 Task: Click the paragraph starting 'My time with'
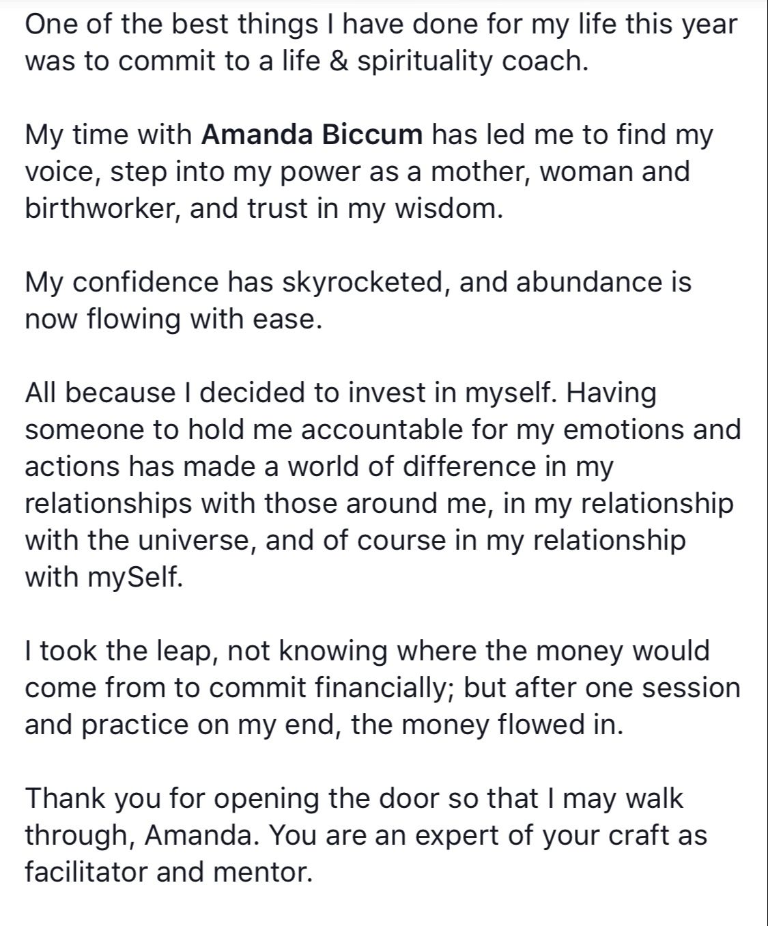(x=369, y=171)
